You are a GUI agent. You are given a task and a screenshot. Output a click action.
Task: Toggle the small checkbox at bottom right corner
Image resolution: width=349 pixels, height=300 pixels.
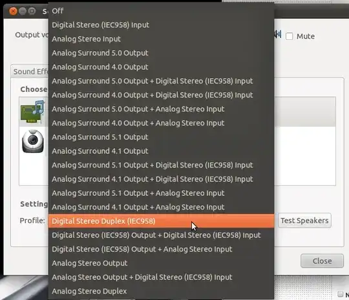340,294
